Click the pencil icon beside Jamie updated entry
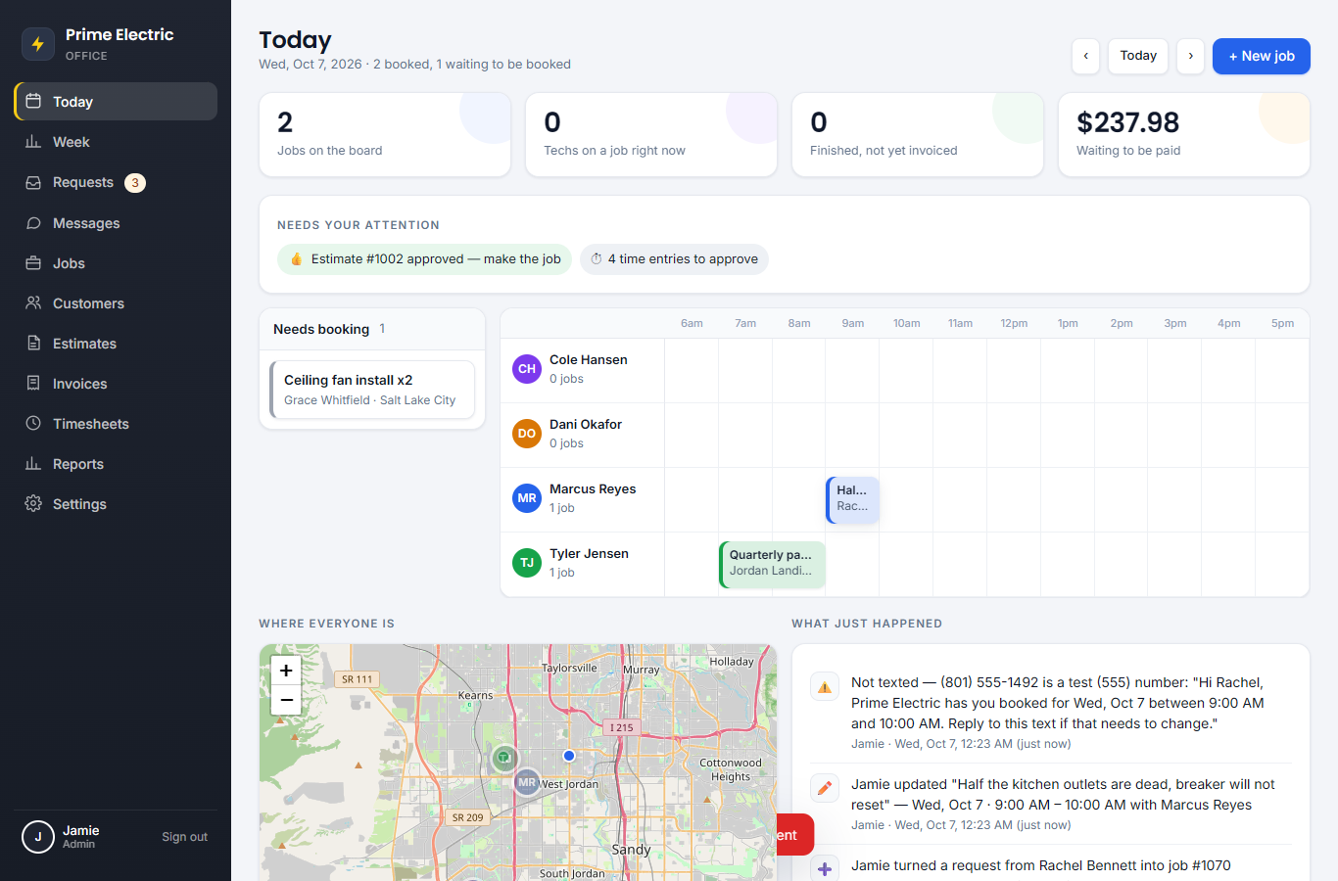 click(x=825, y=788)
